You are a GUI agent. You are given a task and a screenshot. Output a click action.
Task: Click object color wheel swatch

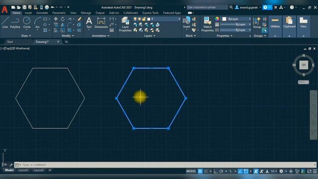click(x=217, y=19)
